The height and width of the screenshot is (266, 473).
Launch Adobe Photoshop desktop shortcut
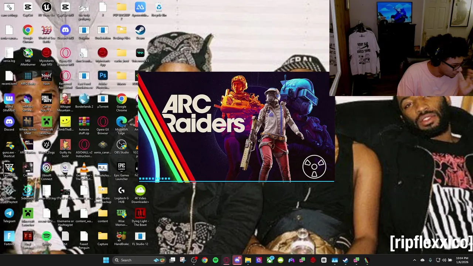coord(103,80)
